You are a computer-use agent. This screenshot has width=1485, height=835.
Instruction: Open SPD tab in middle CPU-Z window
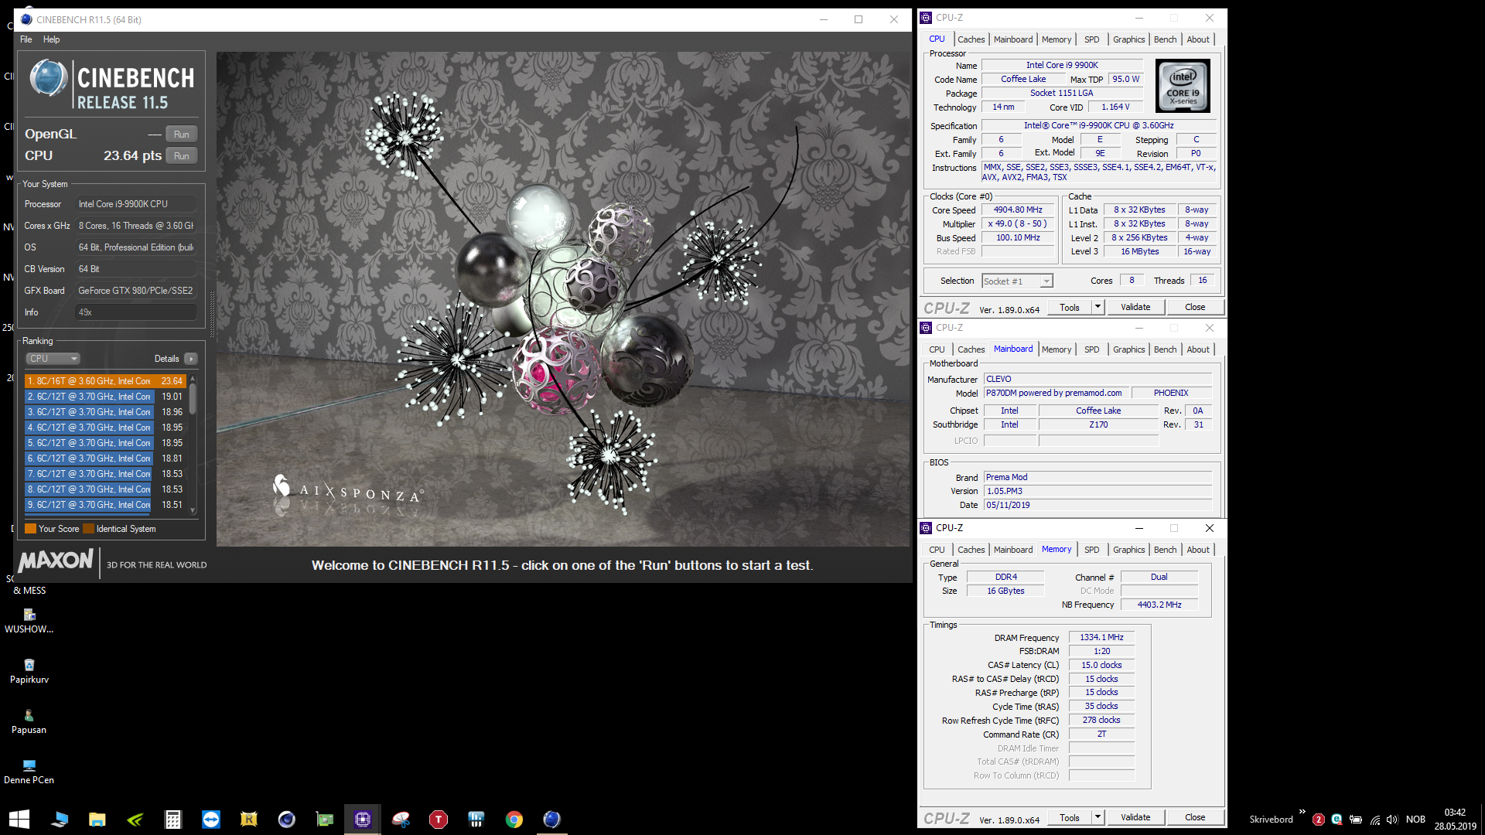(x=1091, y=349)
